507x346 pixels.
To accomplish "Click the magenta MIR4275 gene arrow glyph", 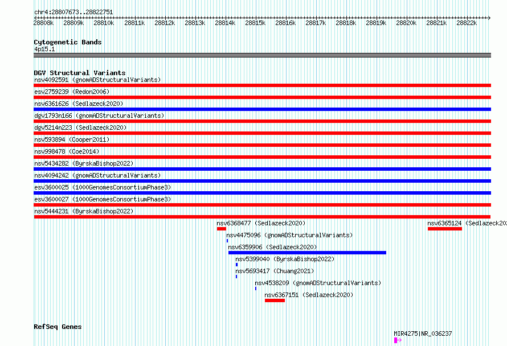I will 398,340.
